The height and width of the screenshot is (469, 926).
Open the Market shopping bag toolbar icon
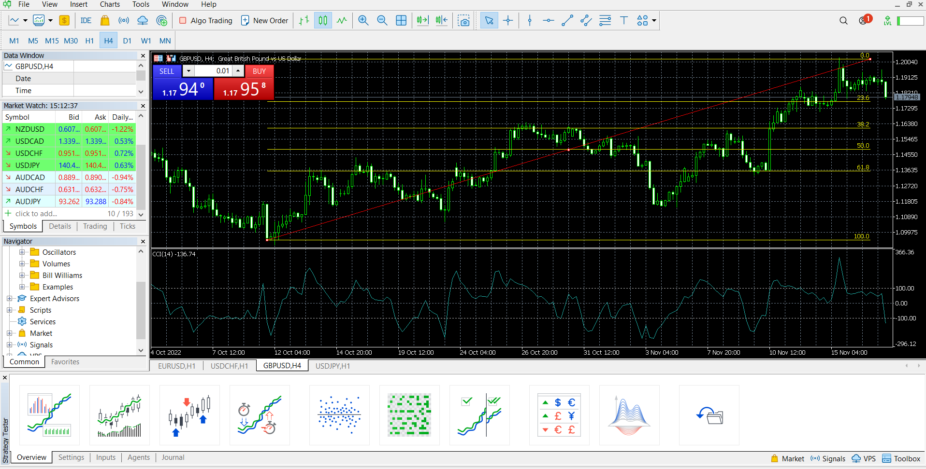105,20
